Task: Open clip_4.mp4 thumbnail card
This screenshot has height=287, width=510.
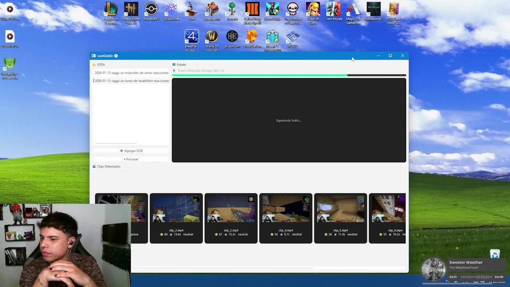Action: (286, 218)
